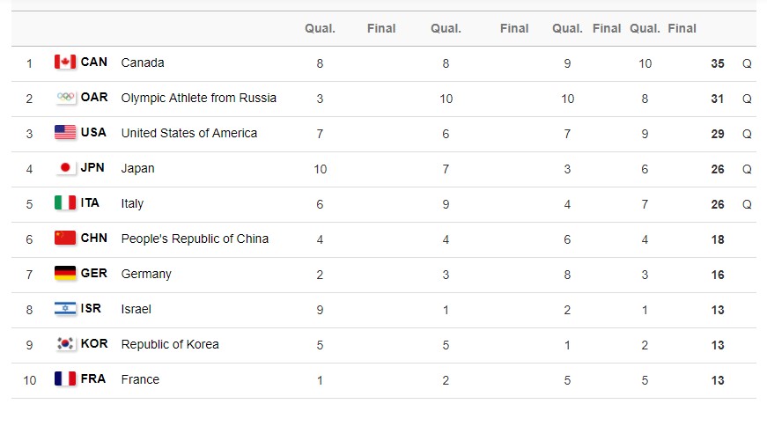Click the Olympic rings OAR flag icon
This screenshot has height=426, width=767.
pyautogui.click(x=65, y=97)
